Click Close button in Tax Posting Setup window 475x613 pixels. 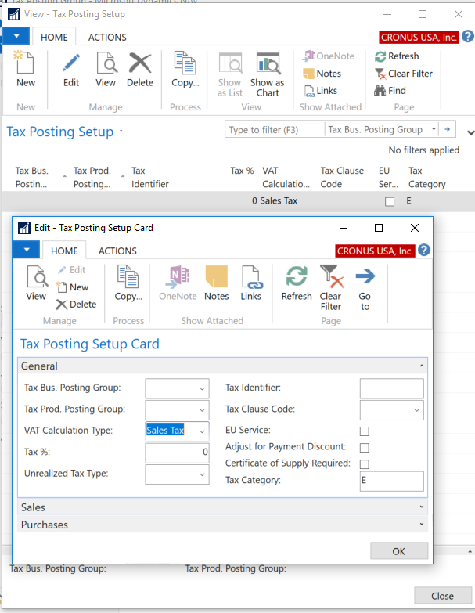[443, 596]
